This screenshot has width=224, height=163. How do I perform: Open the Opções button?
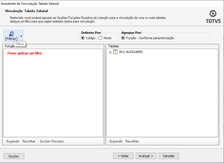click(14, 156)
